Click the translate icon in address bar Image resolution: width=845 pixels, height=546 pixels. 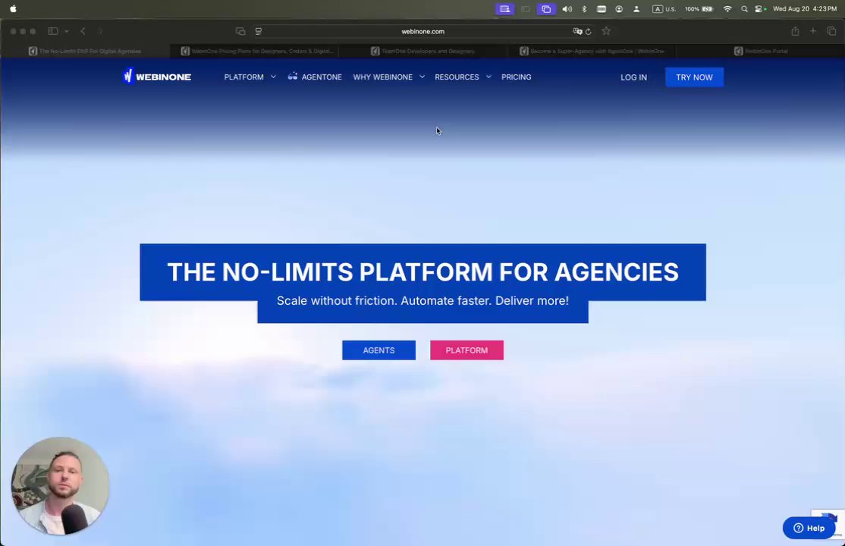577,31
